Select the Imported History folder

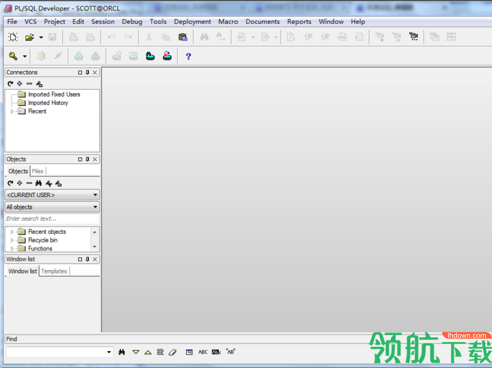click(x=48, y=103)
